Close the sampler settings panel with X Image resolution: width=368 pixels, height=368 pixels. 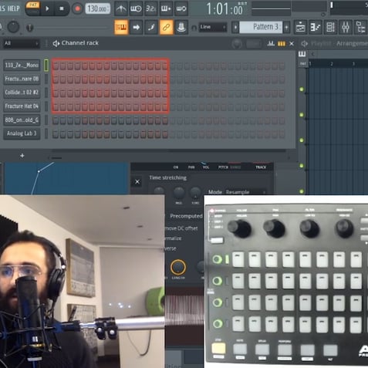coord(137,182)
